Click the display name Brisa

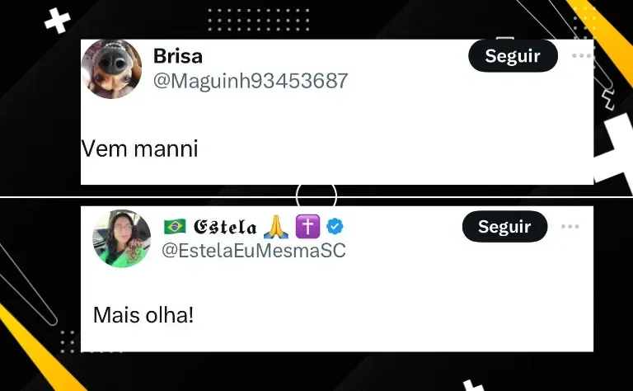point(178,56)
